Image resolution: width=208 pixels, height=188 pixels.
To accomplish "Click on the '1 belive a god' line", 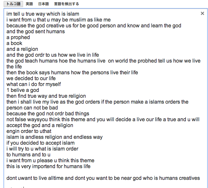I will [23, 90].
